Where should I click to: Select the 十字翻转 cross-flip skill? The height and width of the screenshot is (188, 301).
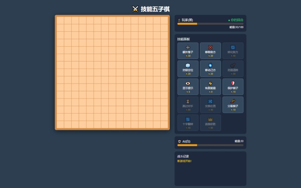click(x=188, y=123)
